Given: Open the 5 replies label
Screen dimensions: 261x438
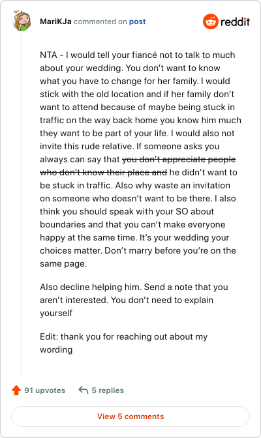Looking at the screenshot, I should pyautogui.click(x=108, y=390).
